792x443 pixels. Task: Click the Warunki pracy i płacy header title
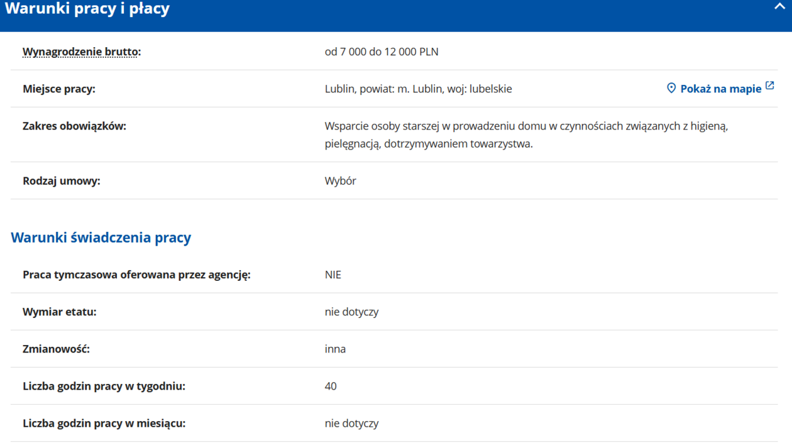(x=87, y=9)
